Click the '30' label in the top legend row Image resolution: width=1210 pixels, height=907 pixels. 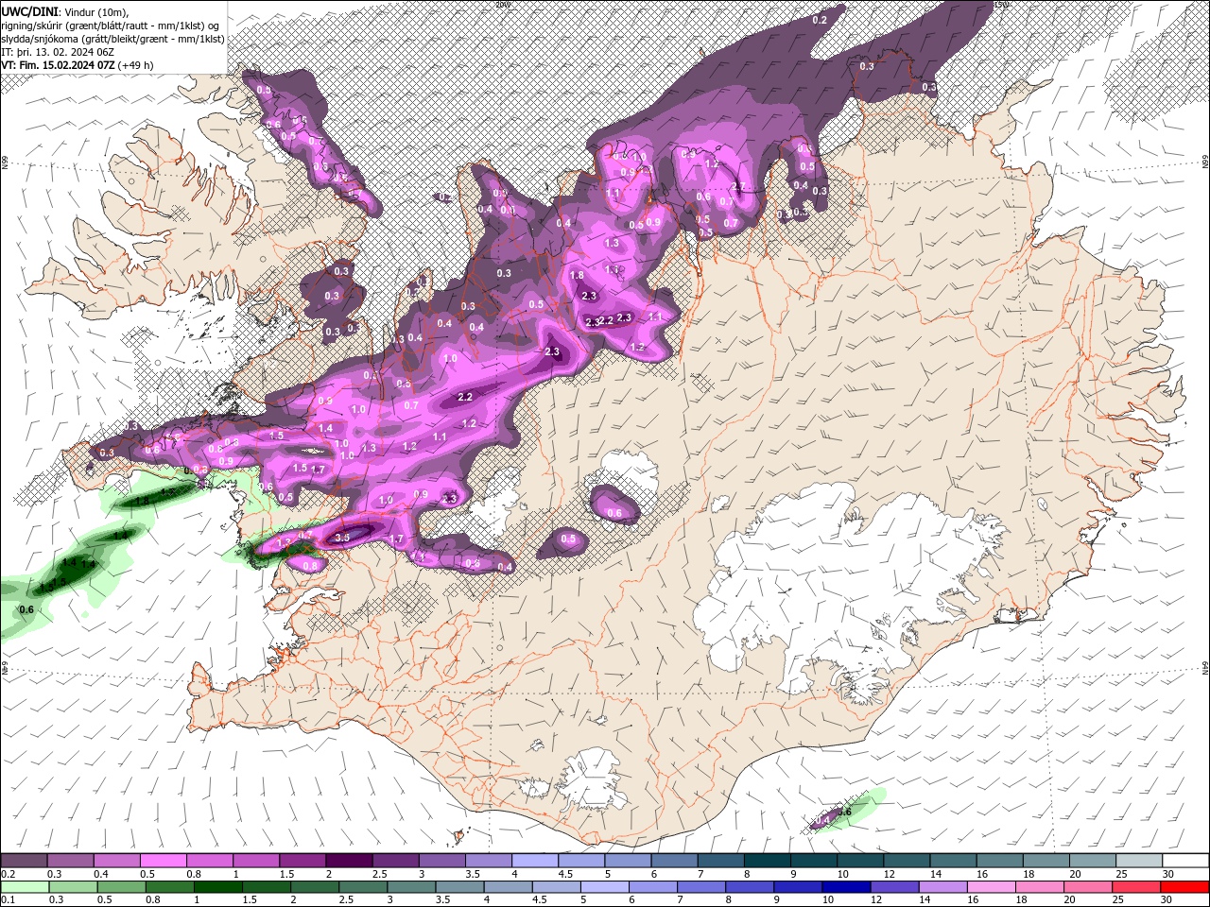pos(1168,874)
